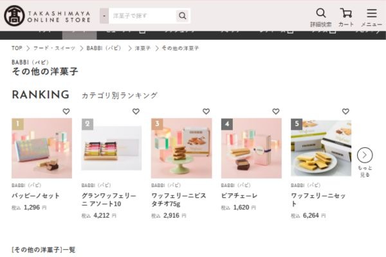Open フード・スイーツ breadcrumb link
This screenshot has width=386, height=257.
pos(54,48)
